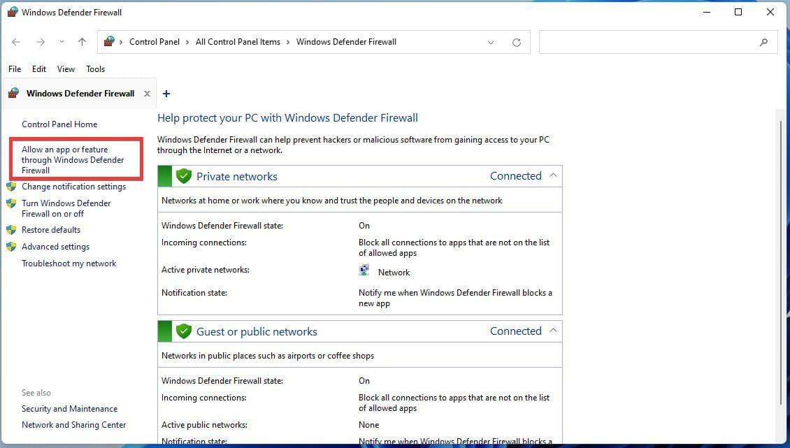Close the Windows Defender Firewall tab

click(147, 93)
